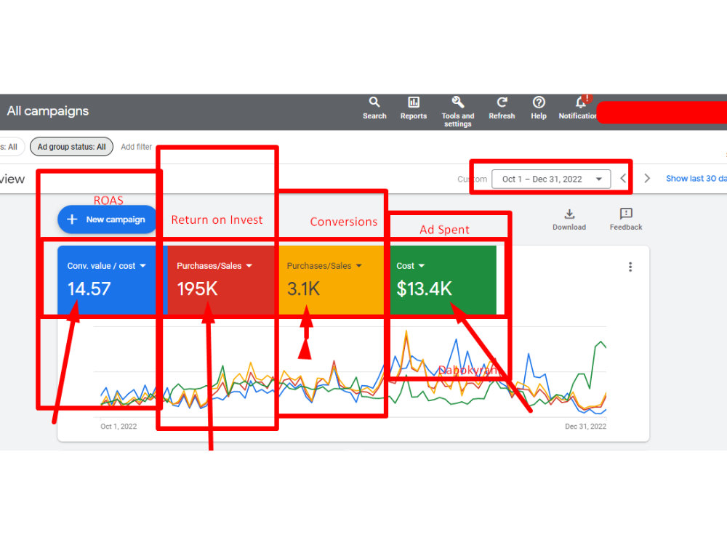This screenshot has height=545, width=727.
Task: Open the Help question mark icon
Action: 538,108
